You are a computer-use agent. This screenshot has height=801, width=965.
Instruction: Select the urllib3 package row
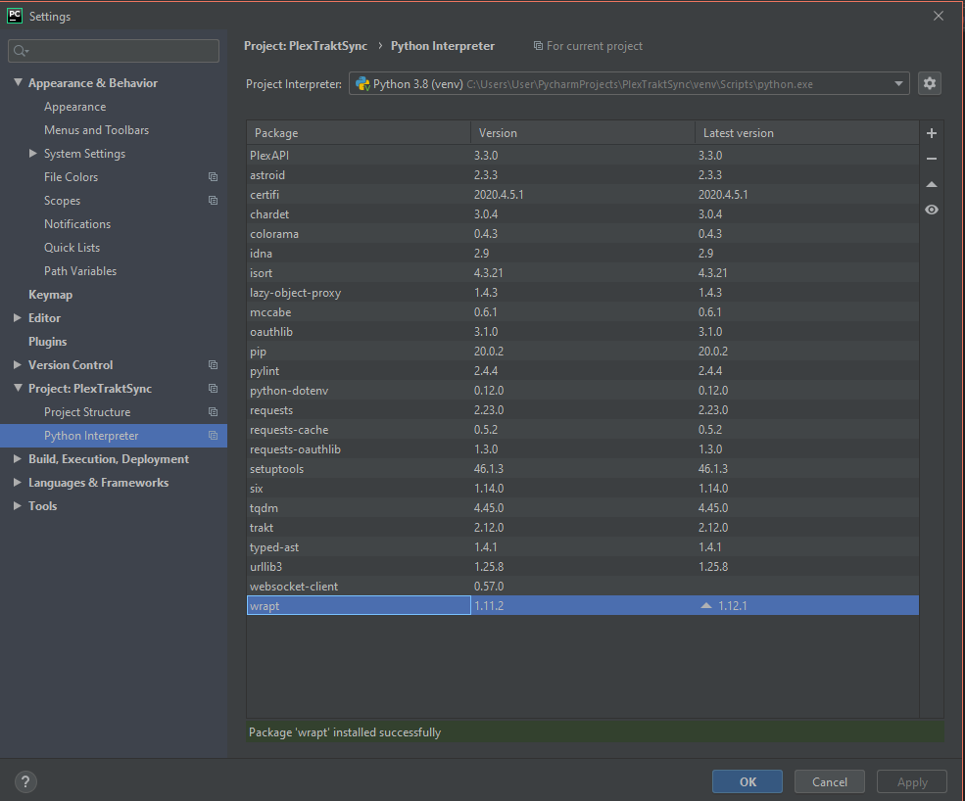583,567
